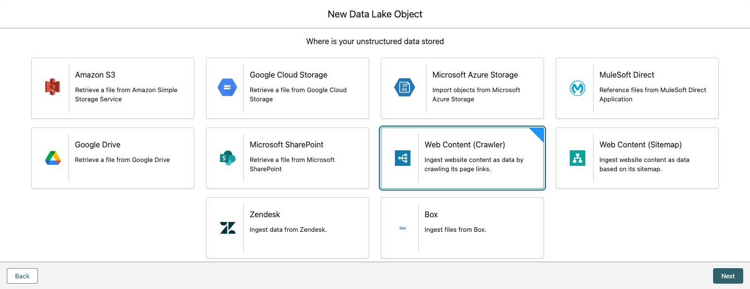
Task: Pick the MuleSoft Direct source title
Action: [x=626, y=75]
